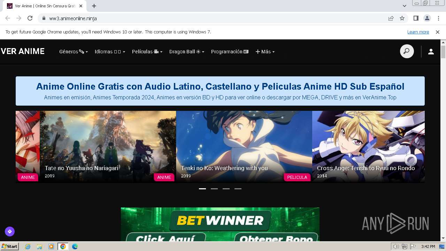Open media player from taskbar
The height and width of the screenshot is (251, 446).
[51, 246]
